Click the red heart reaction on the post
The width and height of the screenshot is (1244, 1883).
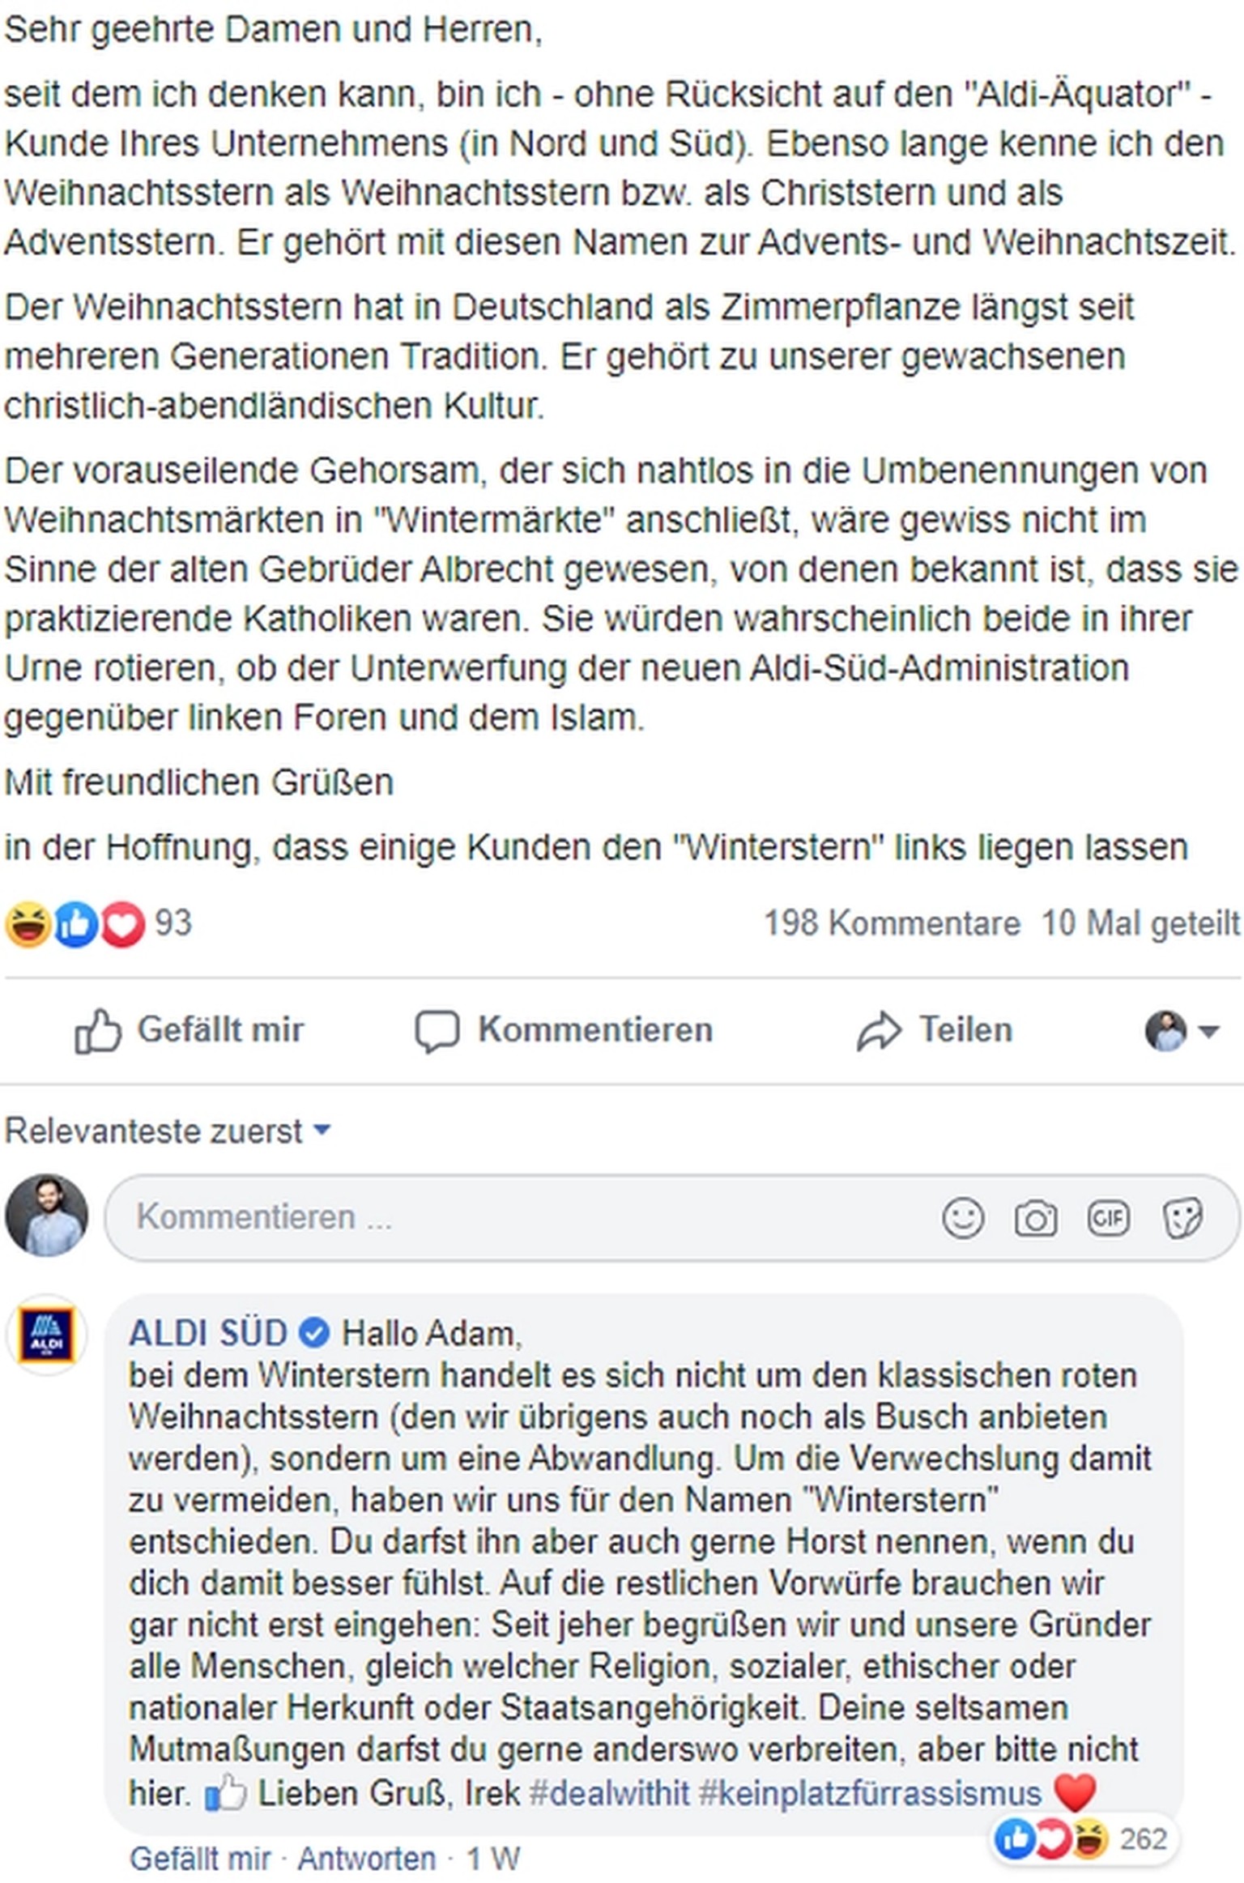(x=122, y=924)
